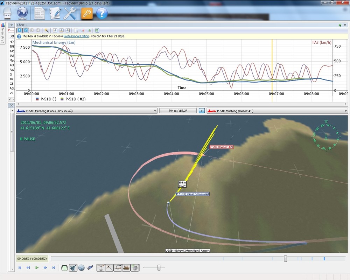Viewport: 350px width, 280px height.
Task: Close the 3D view side panel with X
Action: coord(12,105)
